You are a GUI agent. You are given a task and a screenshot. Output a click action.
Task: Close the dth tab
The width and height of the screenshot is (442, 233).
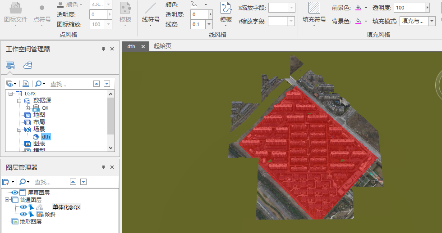coord(143,47)
